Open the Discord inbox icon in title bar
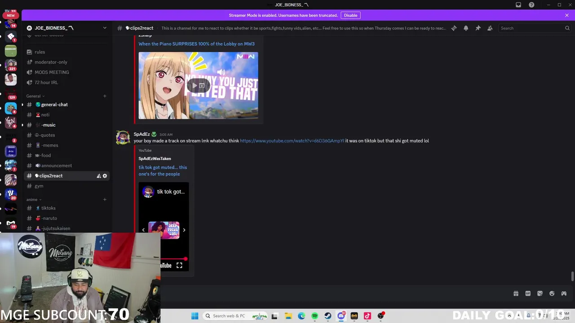575x323 pixels. (x=518, y=5)
